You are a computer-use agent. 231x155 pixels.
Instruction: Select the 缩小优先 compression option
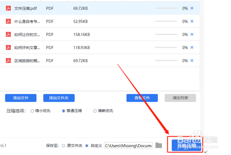(x=32, y=111)
